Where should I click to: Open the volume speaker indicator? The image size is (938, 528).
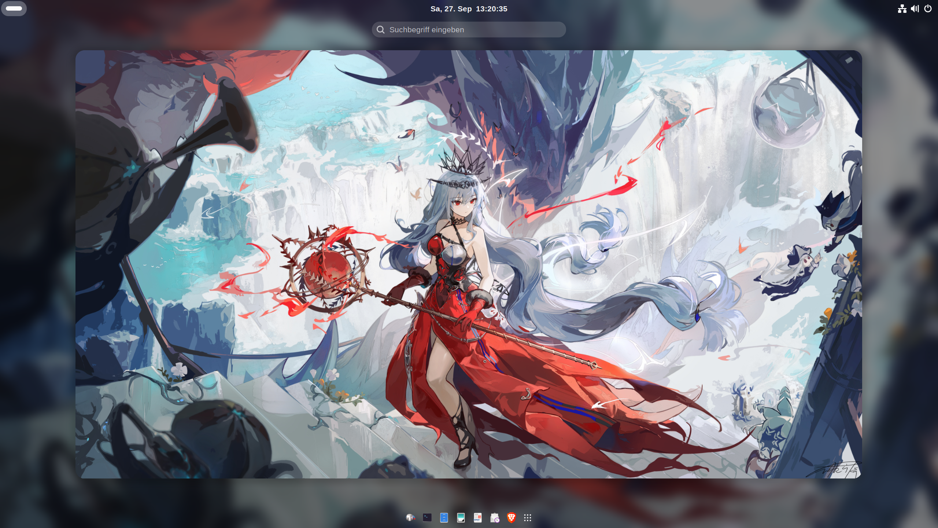tap(915, 9)
